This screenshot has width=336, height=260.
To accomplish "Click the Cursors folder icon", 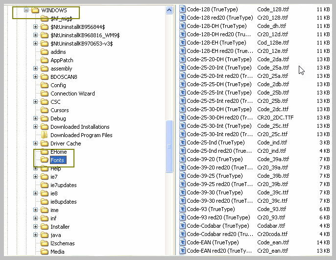I will [44, 110].
